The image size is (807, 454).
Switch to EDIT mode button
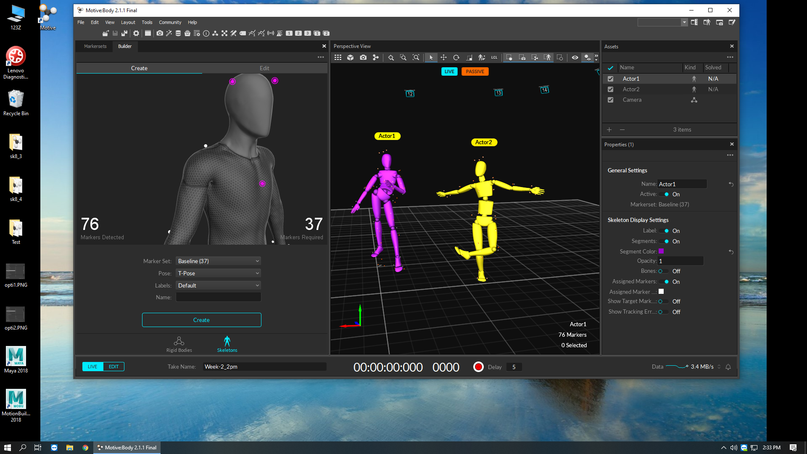[113, 367]
